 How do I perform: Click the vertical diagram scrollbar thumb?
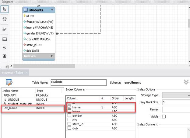[x=189, y=23]
